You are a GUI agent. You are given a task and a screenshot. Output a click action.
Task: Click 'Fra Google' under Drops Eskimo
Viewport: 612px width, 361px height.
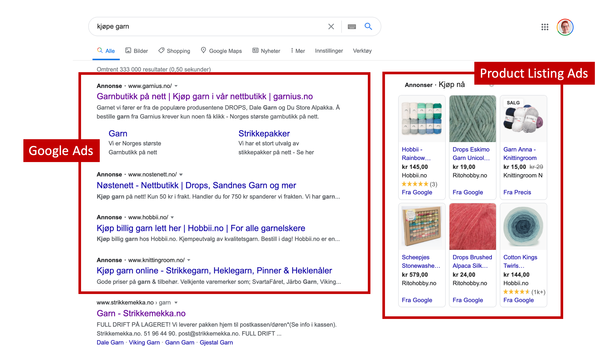click(x=468, y=192)
